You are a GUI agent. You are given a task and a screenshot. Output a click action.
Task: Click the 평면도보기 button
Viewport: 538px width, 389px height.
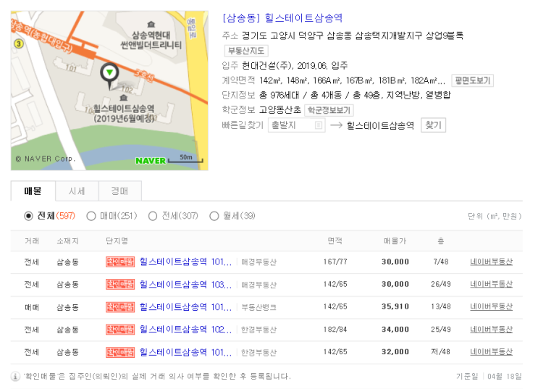click(x=472, y=80)
